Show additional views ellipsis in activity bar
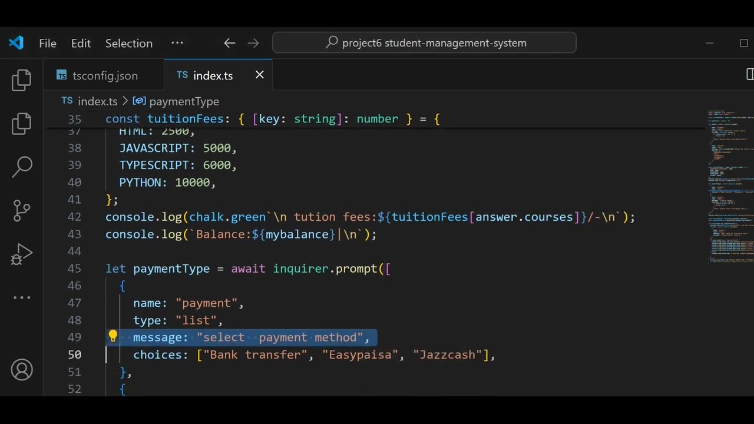 click(x=22, y=297)
